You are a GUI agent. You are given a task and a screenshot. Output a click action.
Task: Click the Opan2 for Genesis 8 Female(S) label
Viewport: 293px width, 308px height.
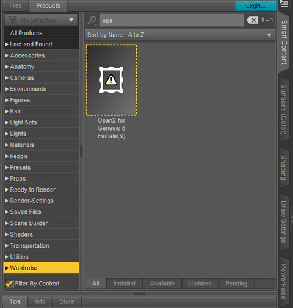pos(112,128)
